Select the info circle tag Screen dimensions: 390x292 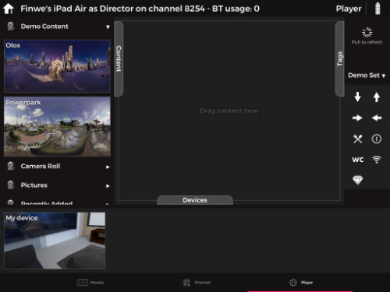(377, 139)
